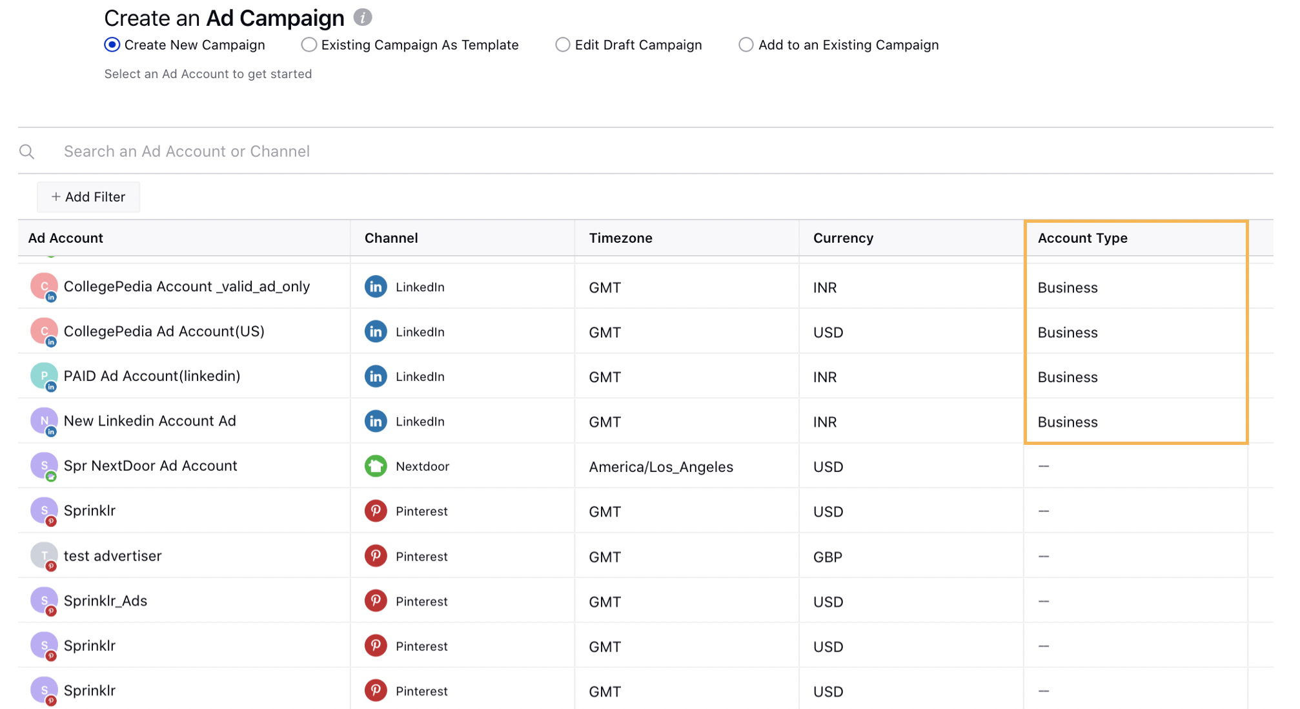Click LinkedIn icon in PAID Ad Account row

(376, 376)
